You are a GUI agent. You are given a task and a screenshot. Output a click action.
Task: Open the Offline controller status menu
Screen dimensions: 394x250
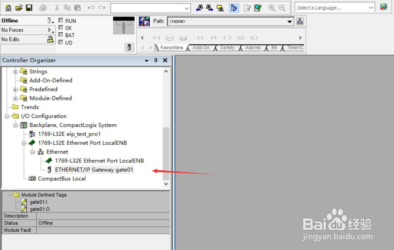51,21
